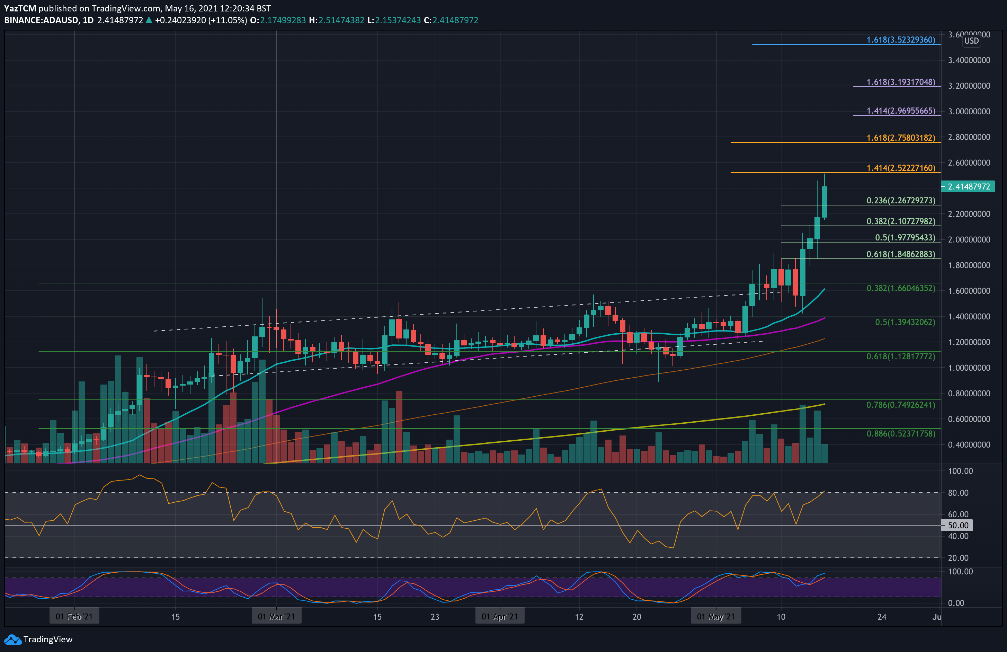Click the 0.5(1.97795433) retracement label
The width and height of the screenshot is (1007, 652).
(x=905, y=238)
